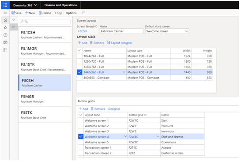Select the F3.1STK layout record

(x=45, y=67)
